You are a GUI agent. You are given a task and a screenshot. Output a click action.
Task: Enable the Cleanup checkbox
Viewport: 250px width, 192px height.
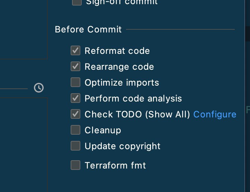[75, 130]
